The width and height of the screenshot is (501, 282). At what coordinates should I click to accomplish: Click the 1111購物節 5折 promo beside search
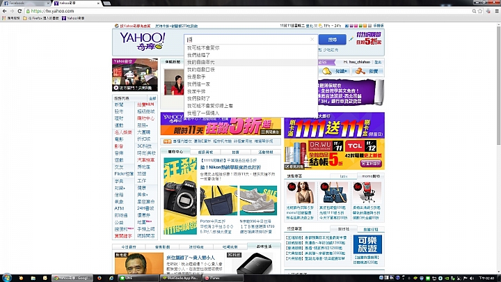(369, 38)
